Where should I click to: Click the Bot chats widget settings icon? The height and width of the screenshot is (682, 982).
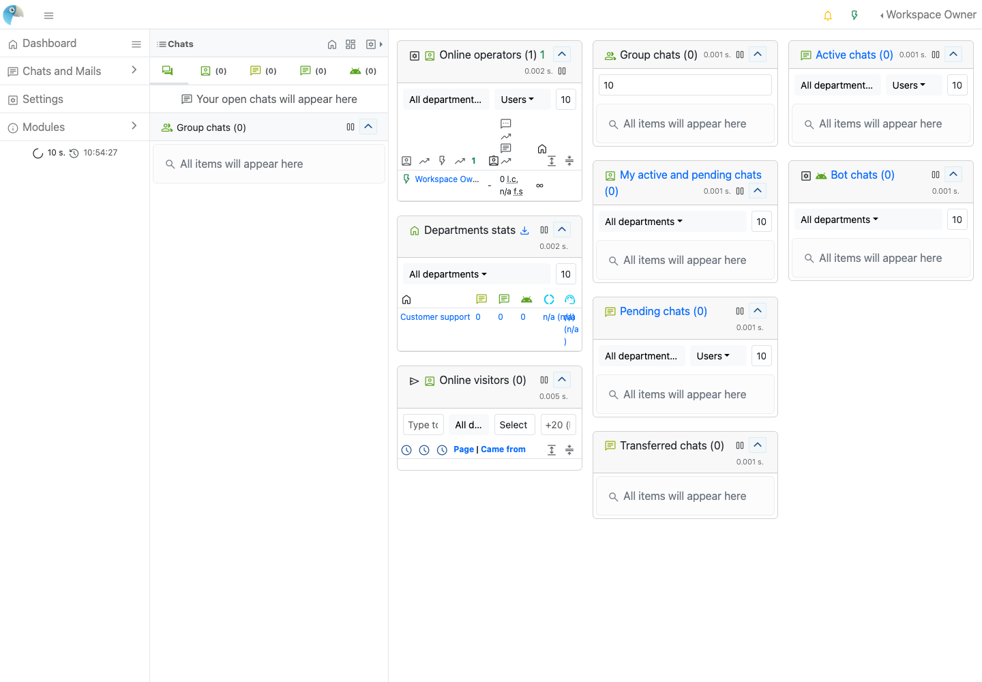(805, 176)
